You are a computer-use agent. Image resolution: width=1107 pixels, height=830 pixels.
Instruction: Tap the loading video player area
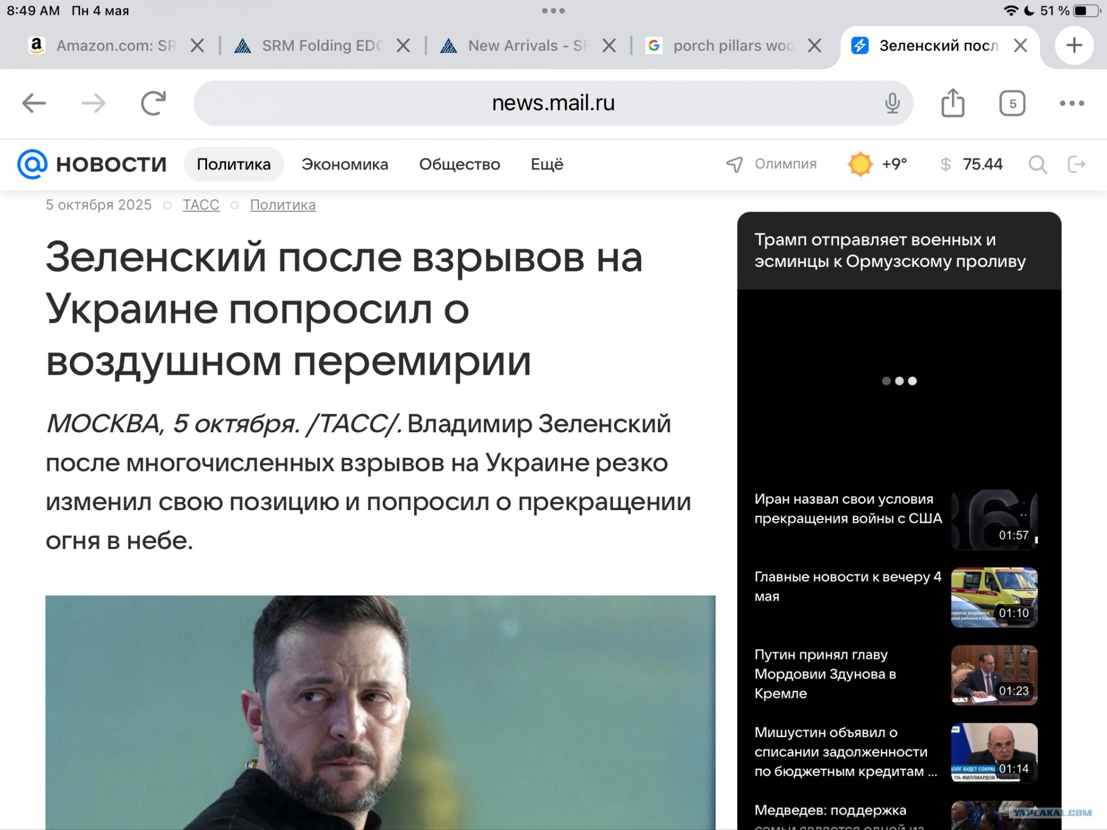pyautogui.click(x=899, y=382)
